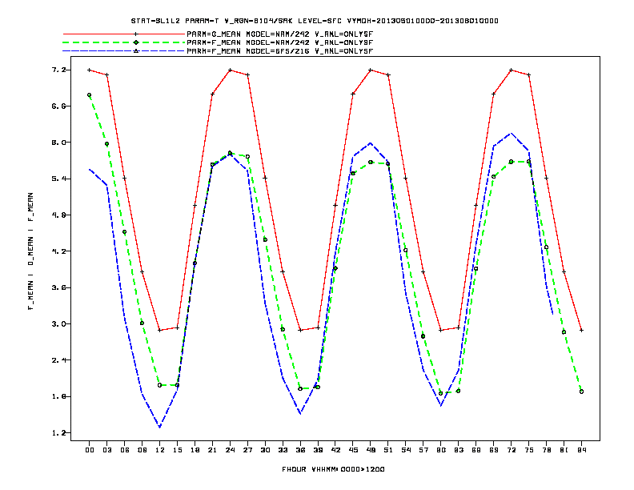
Task: Click the x-axis tick label 06
Action: (125, 450)
